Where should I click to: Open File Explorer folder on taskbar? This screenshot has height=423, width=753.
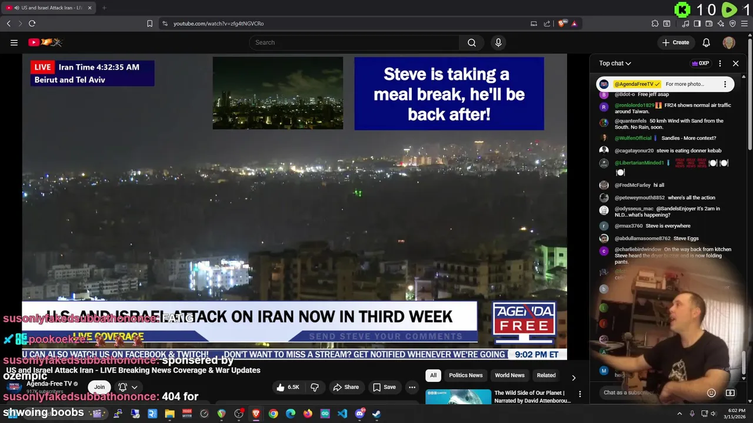[x=169, y=414]
